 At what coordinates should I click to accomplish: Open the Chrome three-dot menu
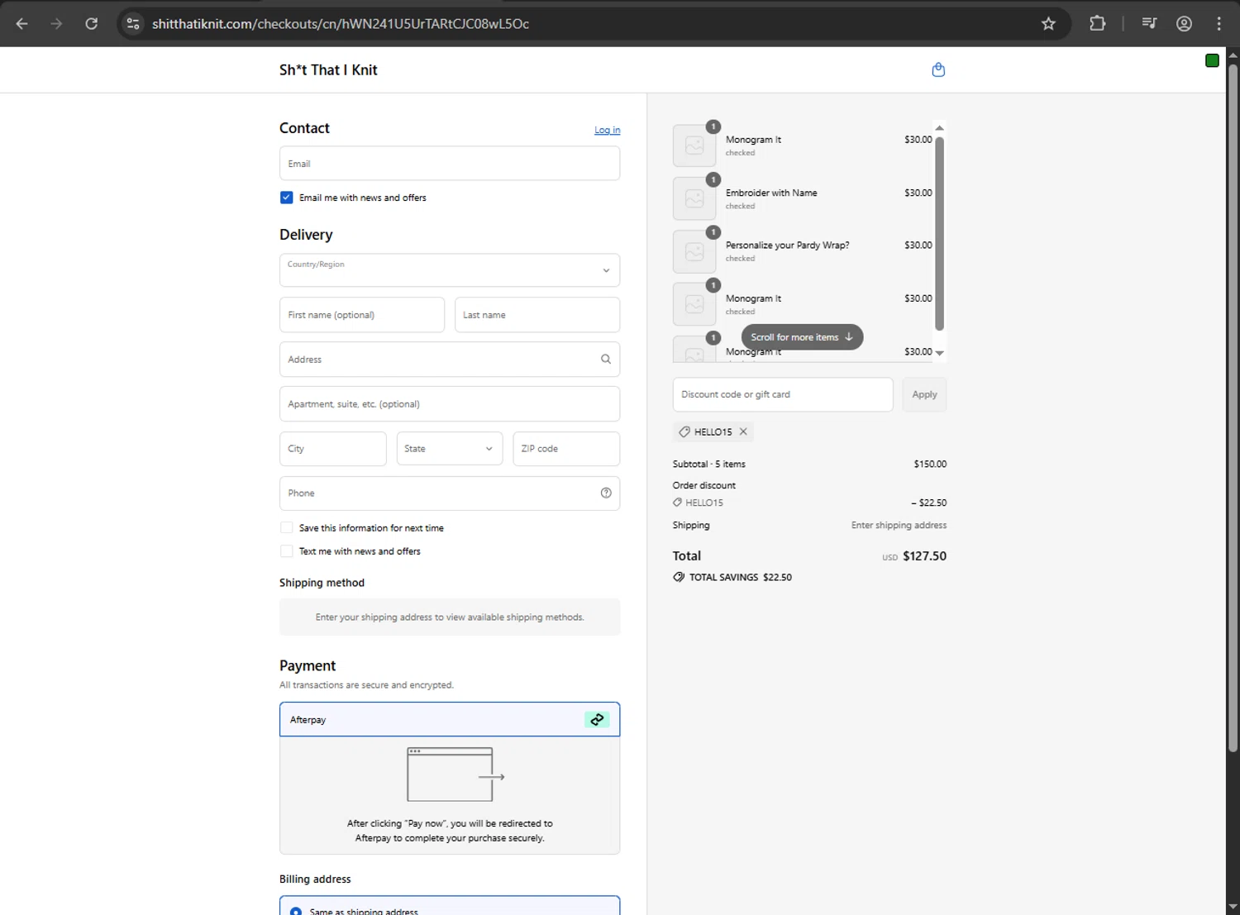click(x=1219, y=23)
